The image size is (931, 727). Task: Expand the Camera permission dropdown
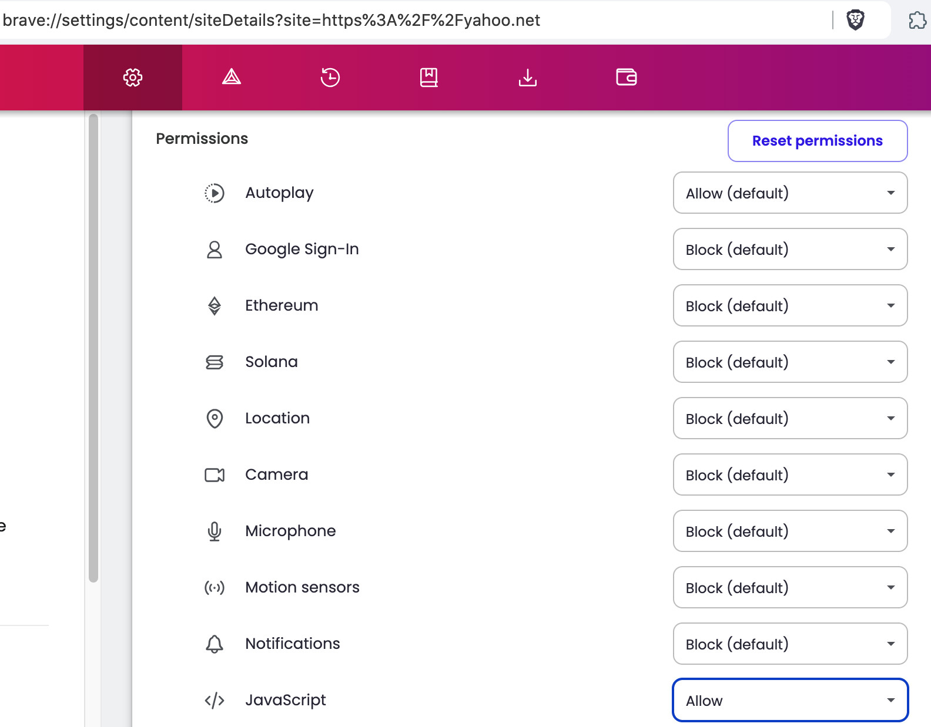click(x=790, y=475)
